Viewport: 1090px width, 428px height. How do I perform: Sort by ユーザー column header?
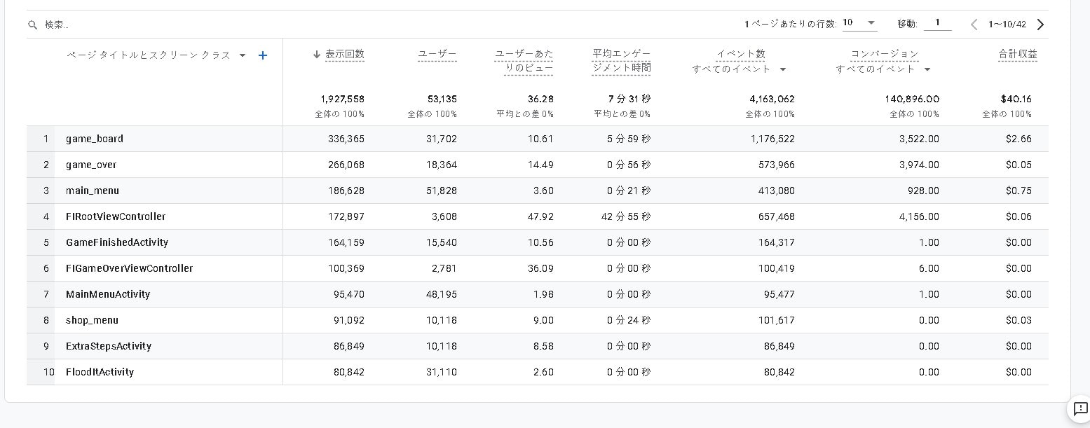click(437, 55)
